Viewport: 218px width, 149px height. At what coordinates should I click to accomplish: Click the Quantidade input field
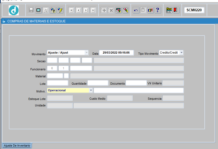(x=98, y=83)
